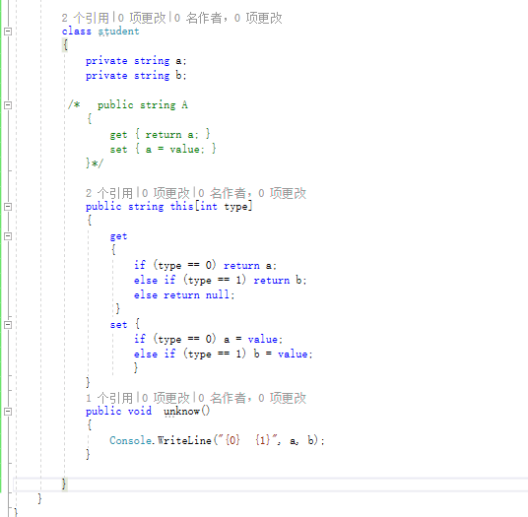
Task: Click the class name 'student'
Action: pyautogui.click(x=118, y=32)
